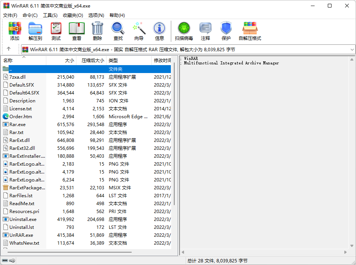The width and height of the screenshot is (356, 265).
Task: Open the 注释 (Comment) toolbar icon
Action: pos(205,29)
